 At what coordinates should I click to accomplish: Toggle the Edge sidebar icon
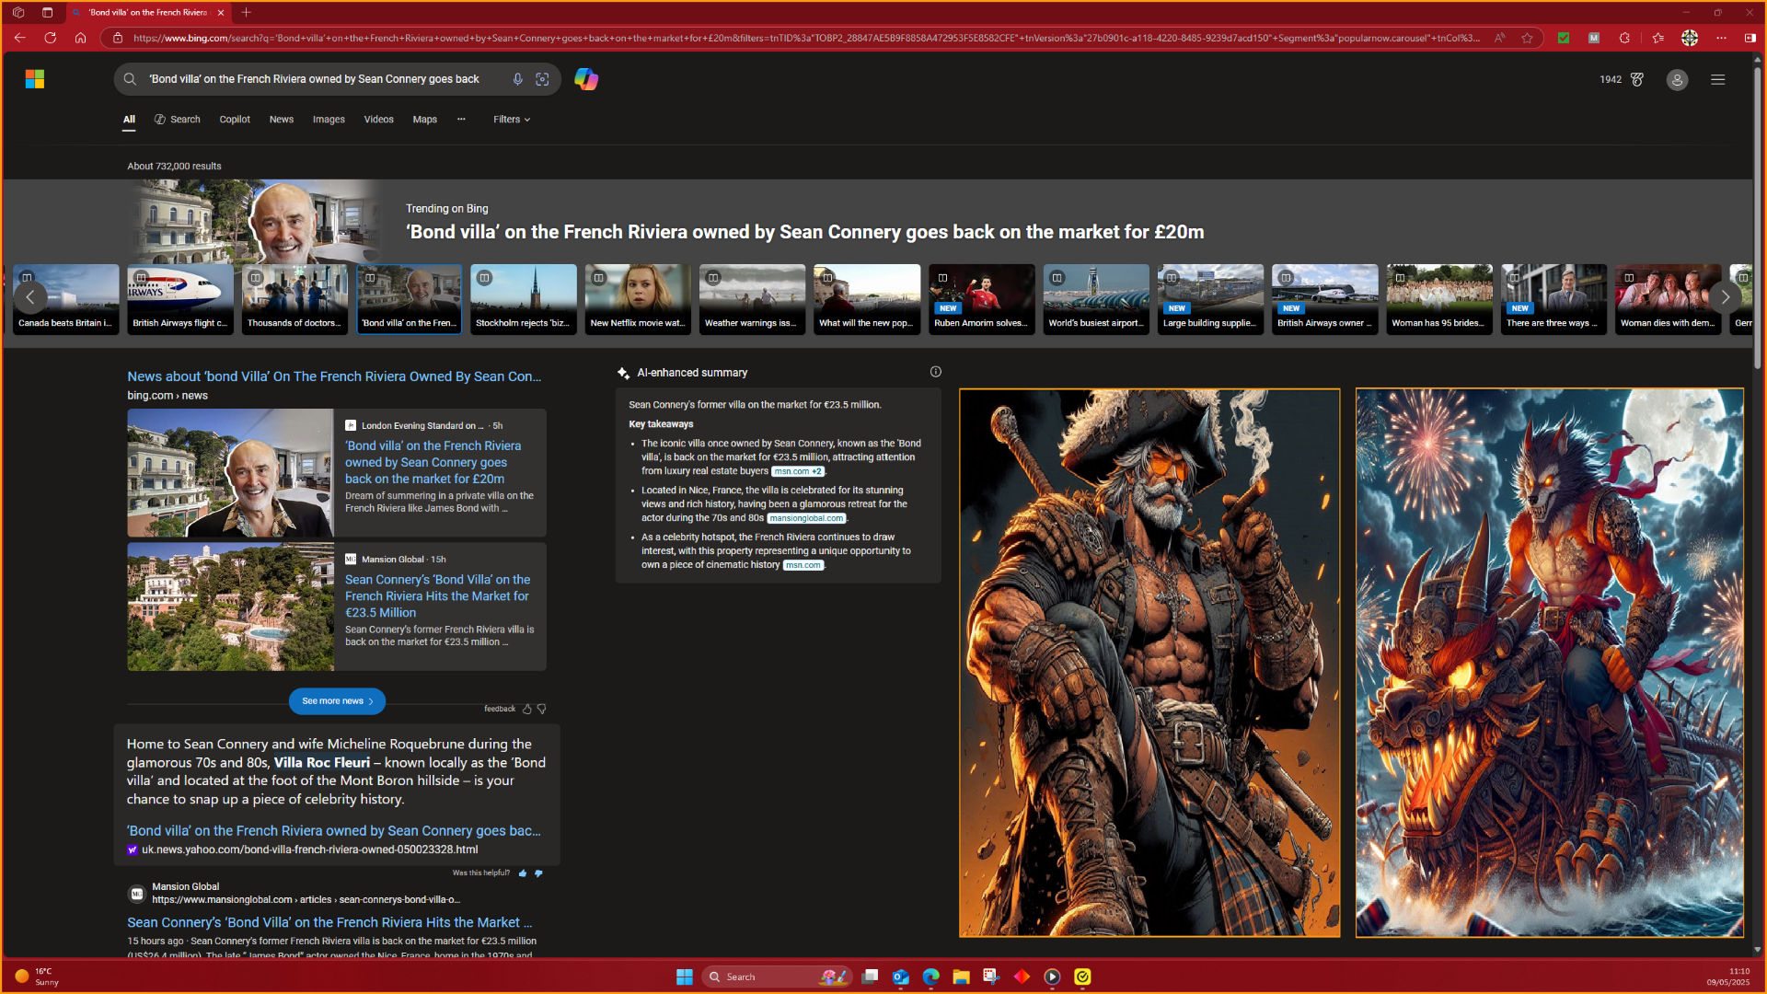tap(1750, 38)
